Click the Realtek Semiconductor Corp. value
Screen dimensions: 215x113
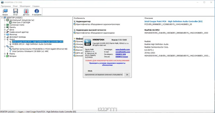pos(156,47)
